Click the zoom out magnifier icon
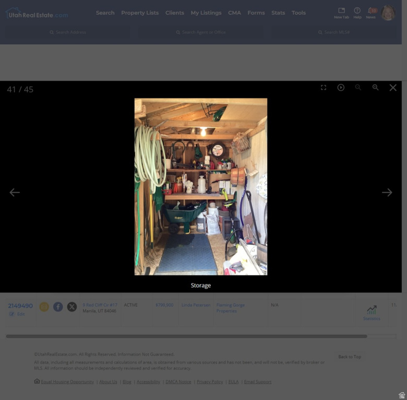This screenshot has height=400, width=407. [358, 87]
